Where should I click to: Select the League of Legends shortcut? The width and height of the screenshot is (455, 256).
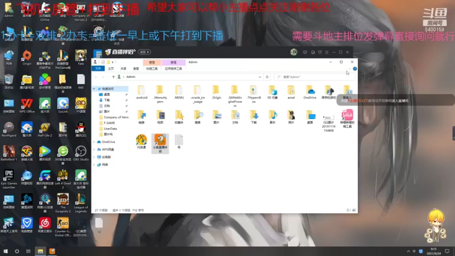coord(81,203)
